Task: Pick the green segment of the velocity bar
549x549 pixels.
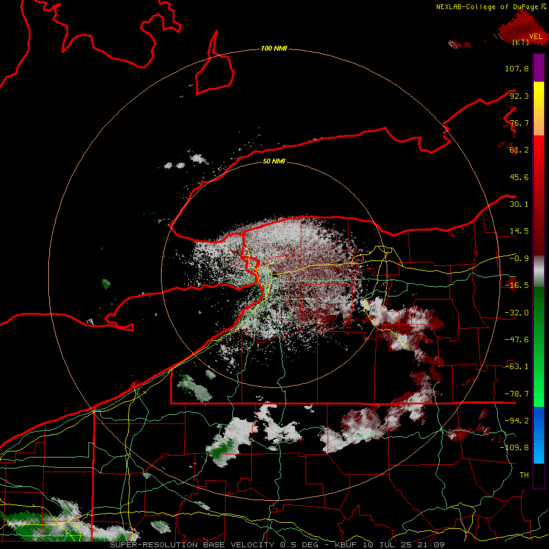Action: pos(539,346)
